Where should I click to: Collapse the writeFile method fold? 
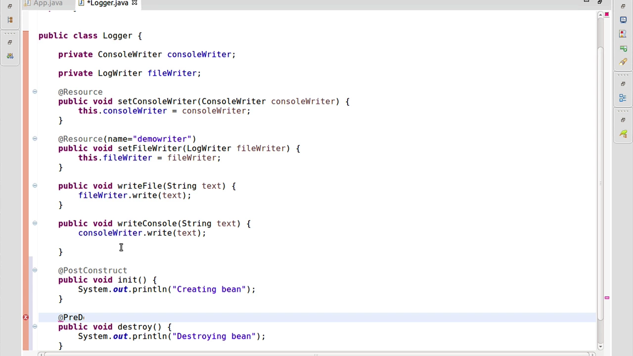(35, 185)
